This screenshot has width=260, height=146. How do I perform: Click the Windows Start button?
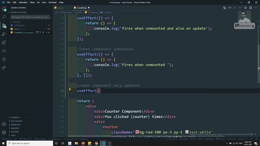click(x=3, y=143)
